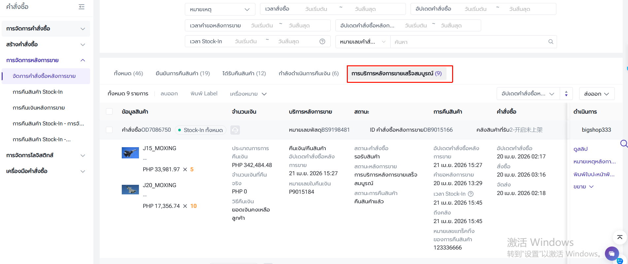
Task: Select order OD7086750 checkbox
Action: 109,130
